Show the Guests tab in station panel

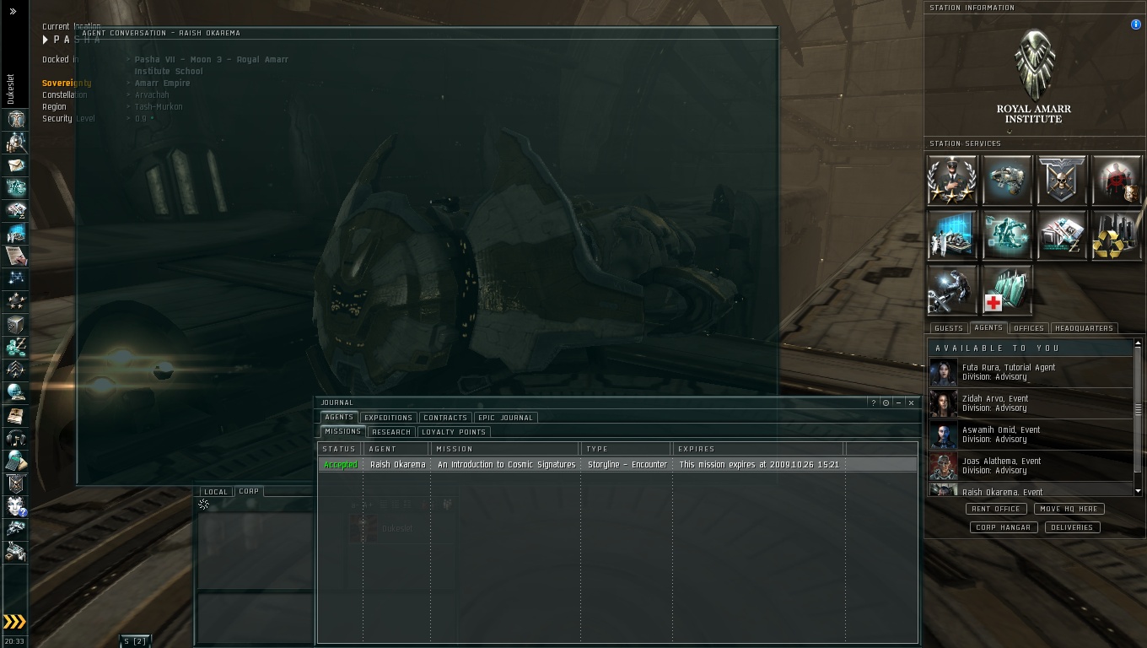(x=949, y=328)
